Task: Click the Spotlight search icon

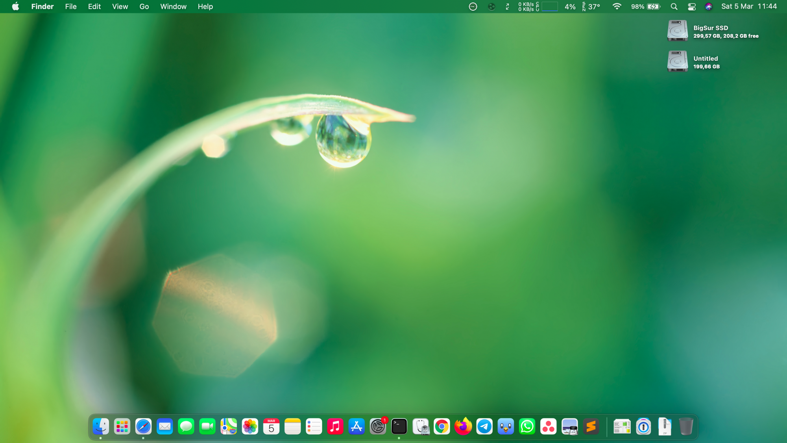Action: point(674,7)
